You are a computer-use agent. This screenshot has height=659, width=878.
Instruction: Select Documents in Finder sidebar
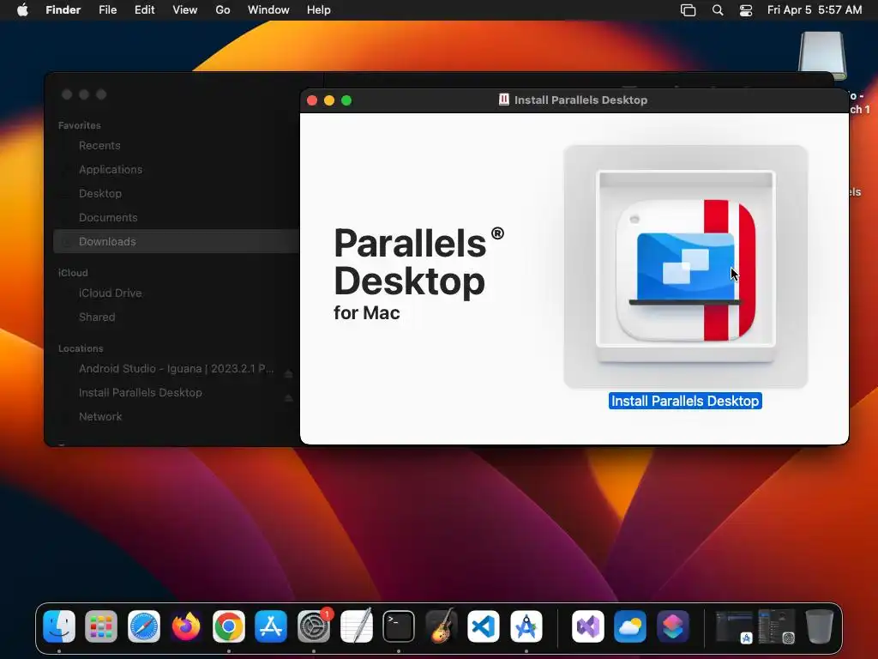(x=108, y=218)
